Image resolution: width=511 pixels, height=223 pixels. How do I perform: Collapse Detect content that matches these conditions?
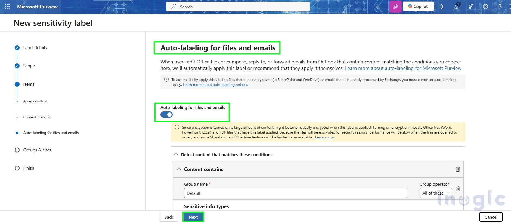pos(176,154)
